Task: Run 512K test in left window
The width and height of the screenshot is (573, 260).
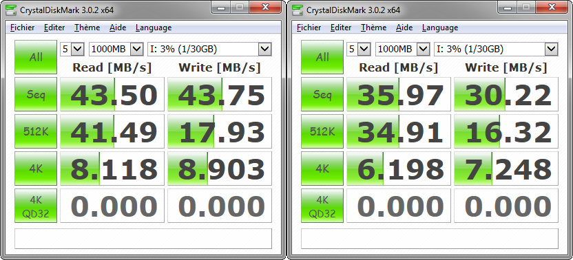Action: [x=36, y=131]
